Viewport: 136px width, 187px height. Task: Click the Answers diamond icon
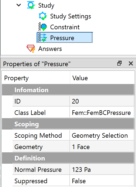click(x=31, y=49)
